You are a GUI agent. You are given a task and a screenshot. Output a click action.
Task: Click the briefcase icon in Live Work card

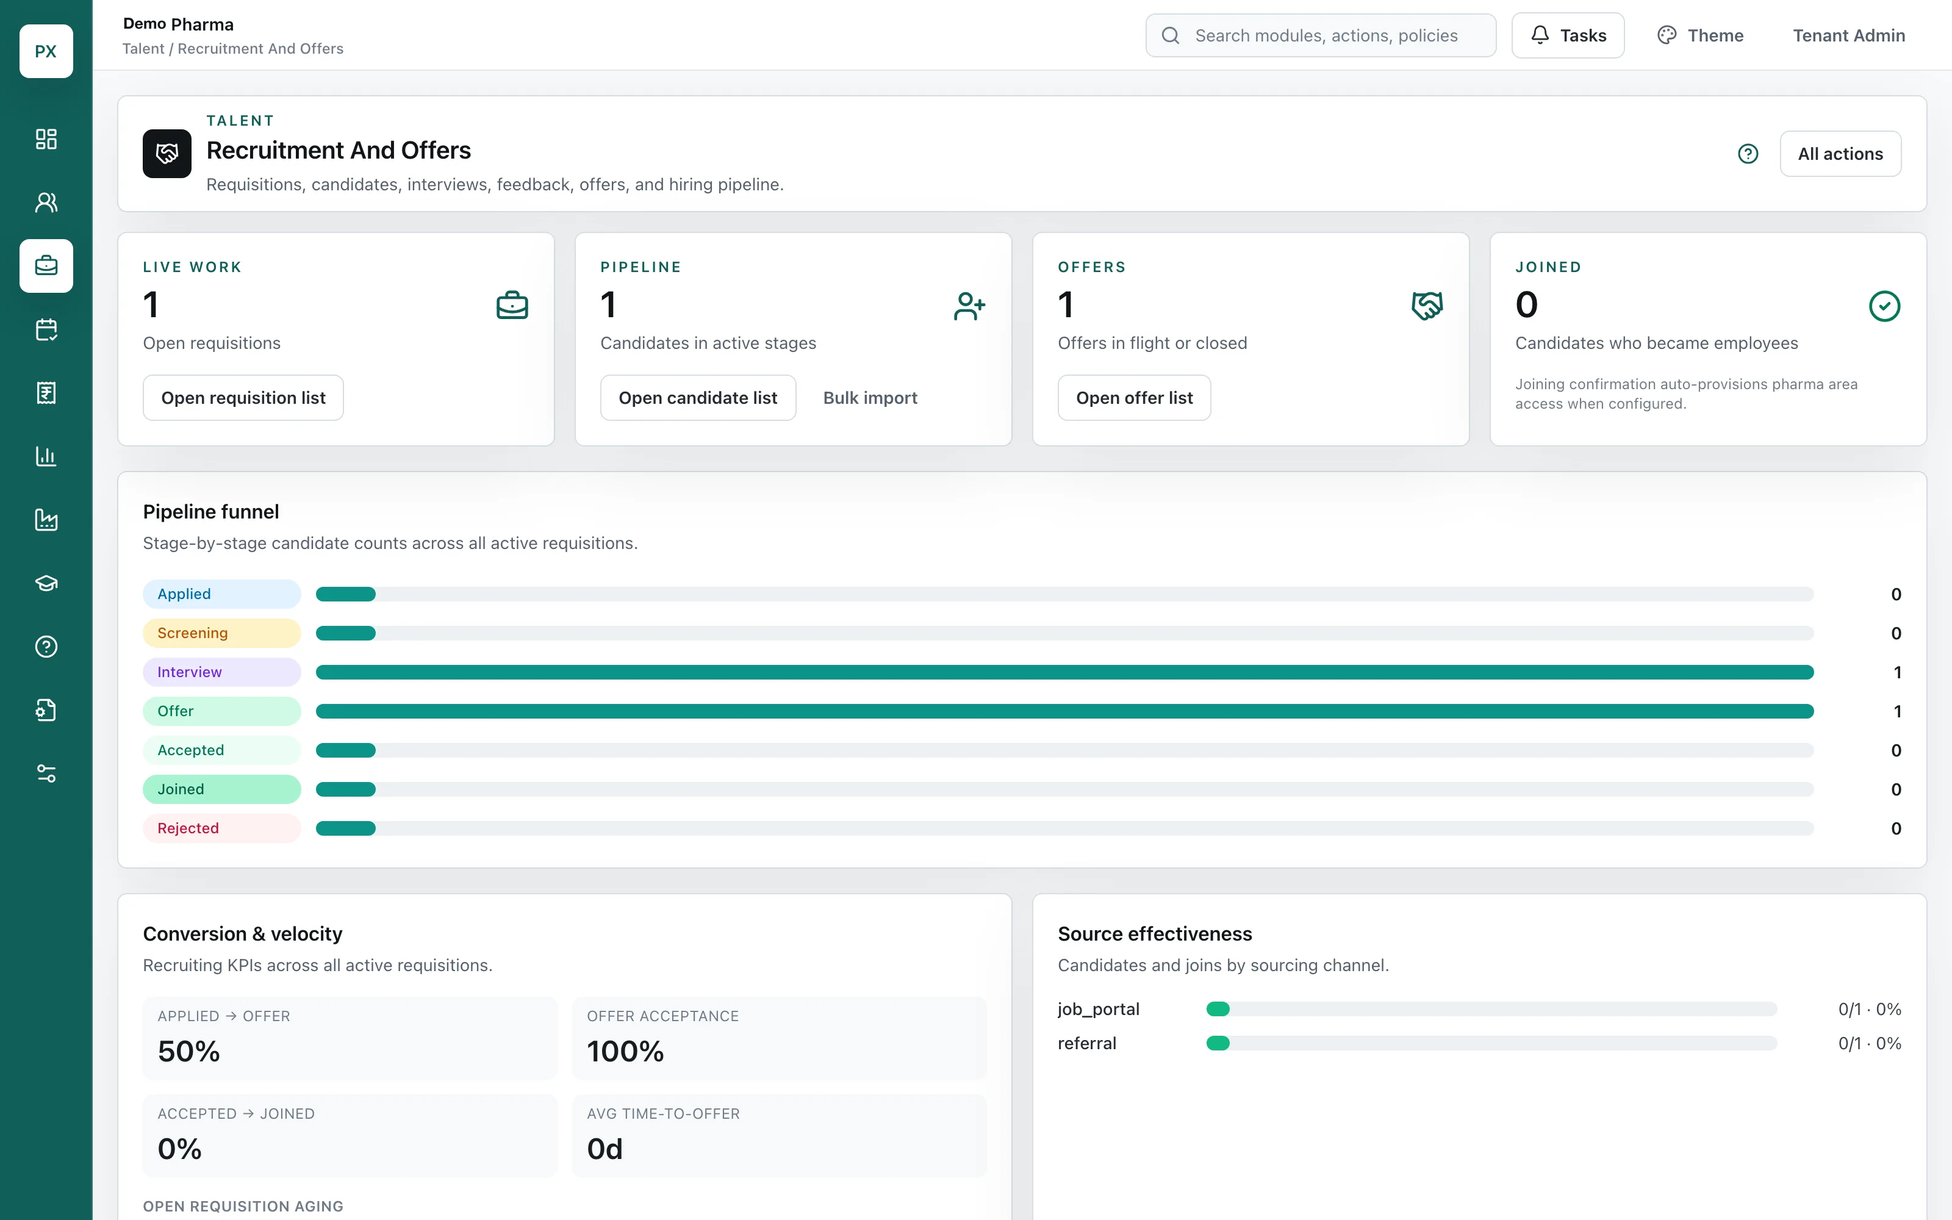pos(512,306)
